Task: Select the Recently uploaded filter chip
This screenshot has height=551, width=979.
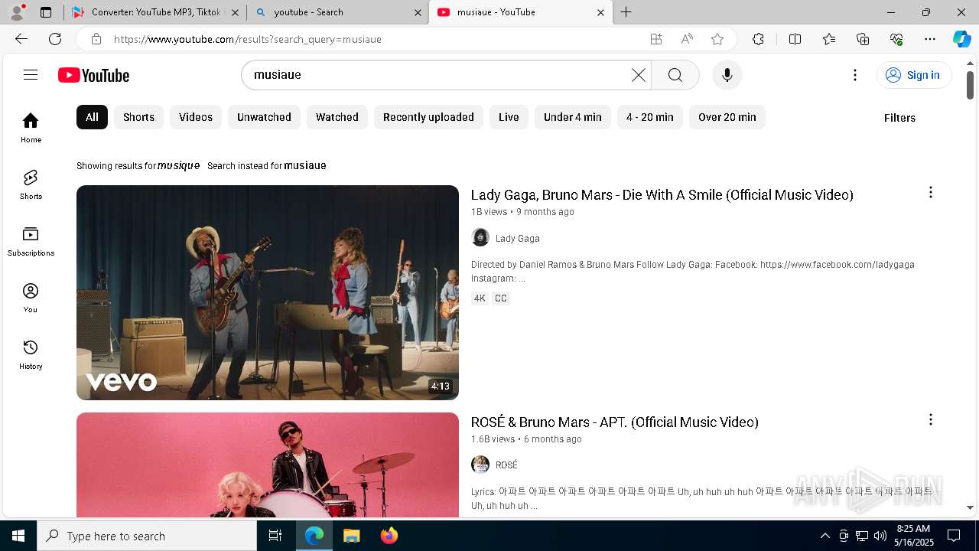Action: tap(428, 117)
